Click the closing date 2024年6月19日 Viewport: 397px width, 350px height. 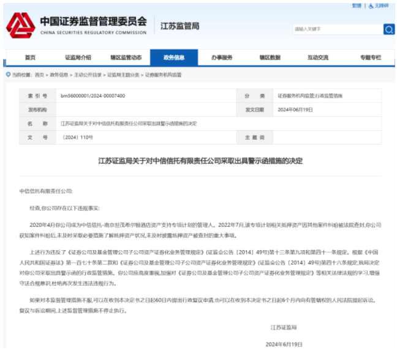tap(284, 344)
